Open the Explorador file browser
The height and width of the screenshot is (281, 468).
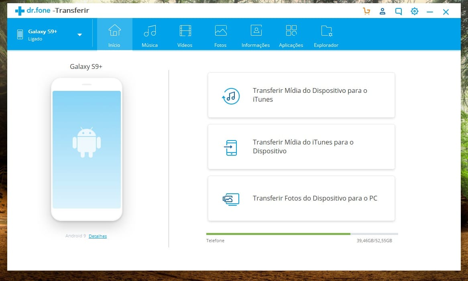[x=326, y=35]
